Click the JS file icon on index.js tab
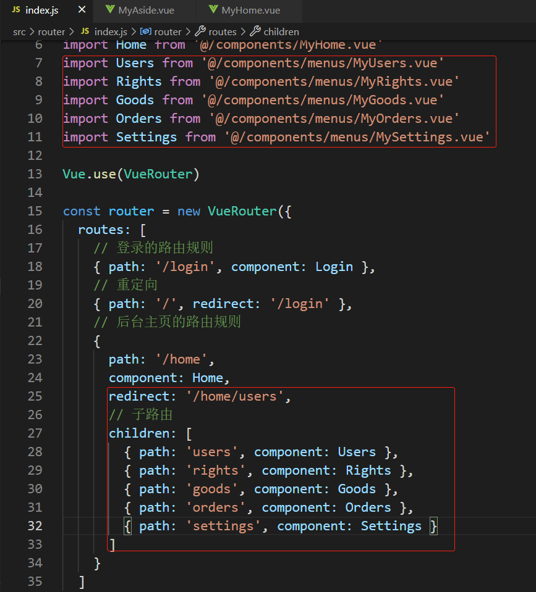Viewport: 536px width, 592px height. click(16, 10)
